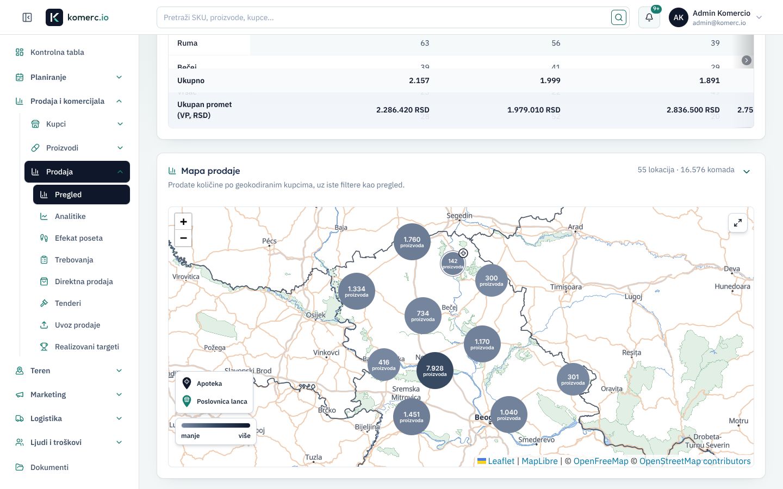Click the search magnifier icon
Viewport: 783px width, 489px height.
tap(619, 17)
